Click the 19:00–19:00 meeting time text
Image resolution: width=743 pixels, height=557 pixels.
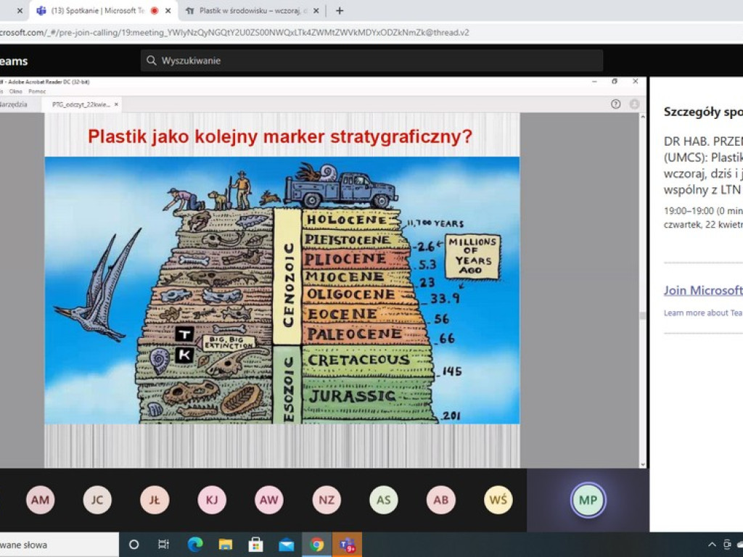point(703,211)
